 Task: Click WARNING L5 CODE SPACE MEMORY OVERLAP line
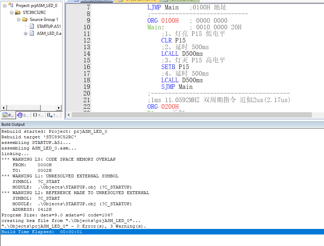(x=59, y=159)
